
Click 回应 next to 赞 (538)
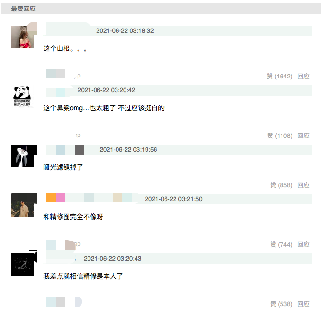click(x=303, y=304)
